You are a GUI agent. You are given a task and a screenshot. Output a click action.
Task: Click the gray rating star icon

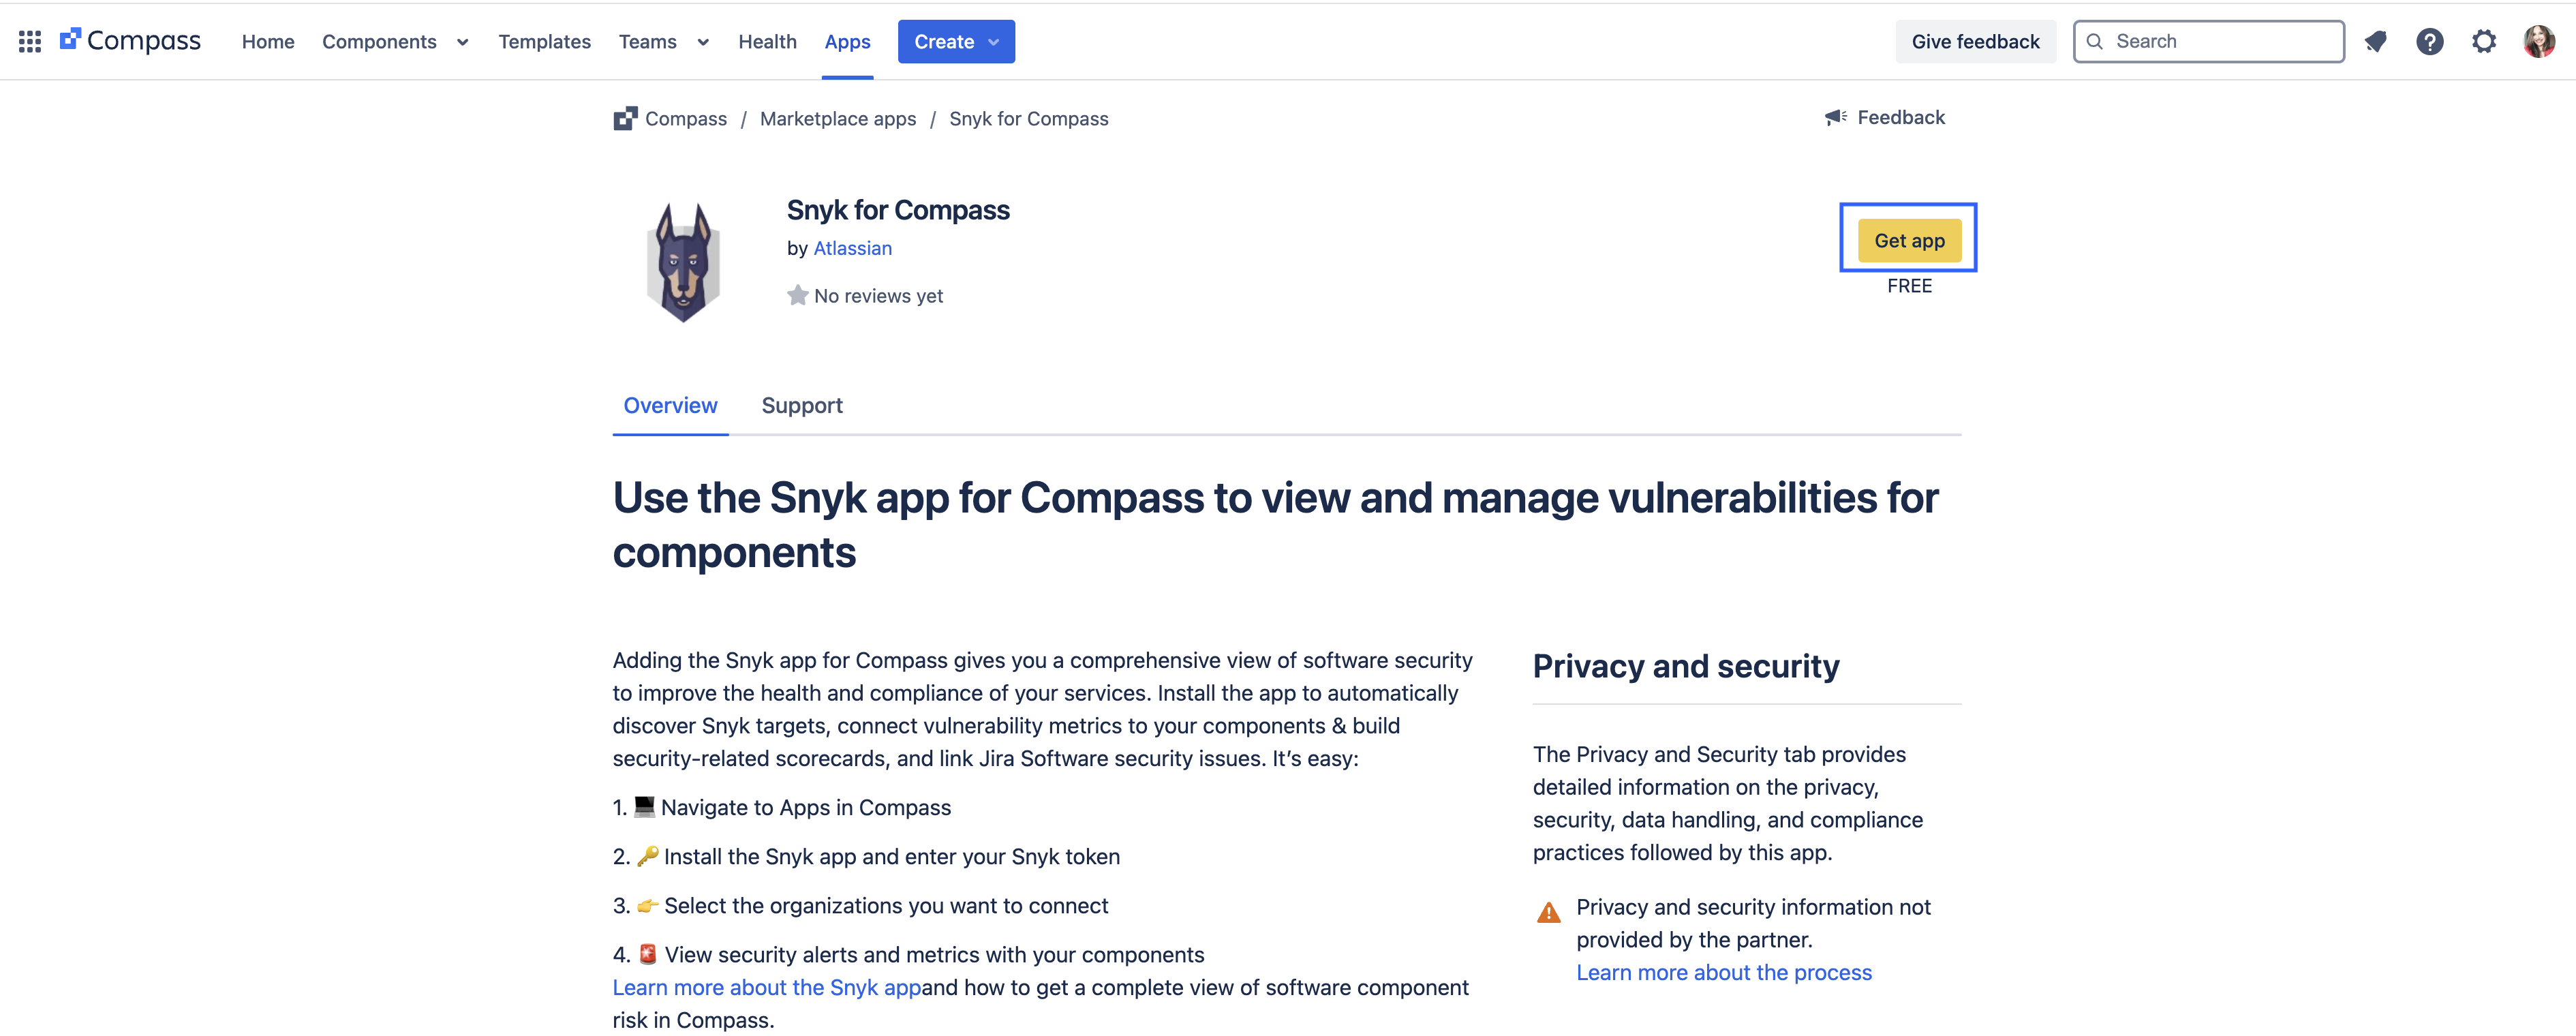tap(797, 295)
